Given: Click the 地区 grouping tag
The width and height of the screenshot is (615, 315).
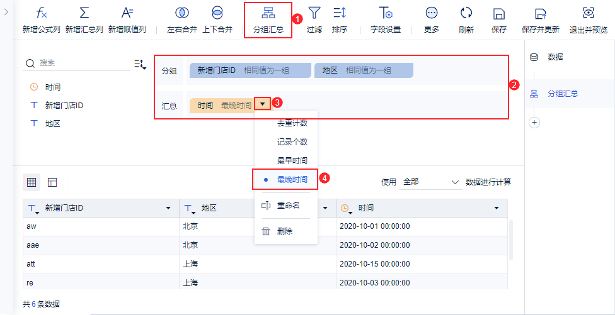Looking at the screenshot, I should click(364, 70).
